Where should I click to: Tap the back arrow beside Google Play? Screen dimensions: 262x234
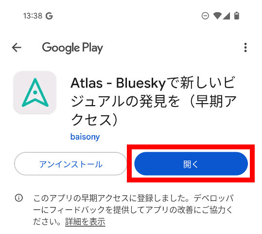tap(17, 48)
